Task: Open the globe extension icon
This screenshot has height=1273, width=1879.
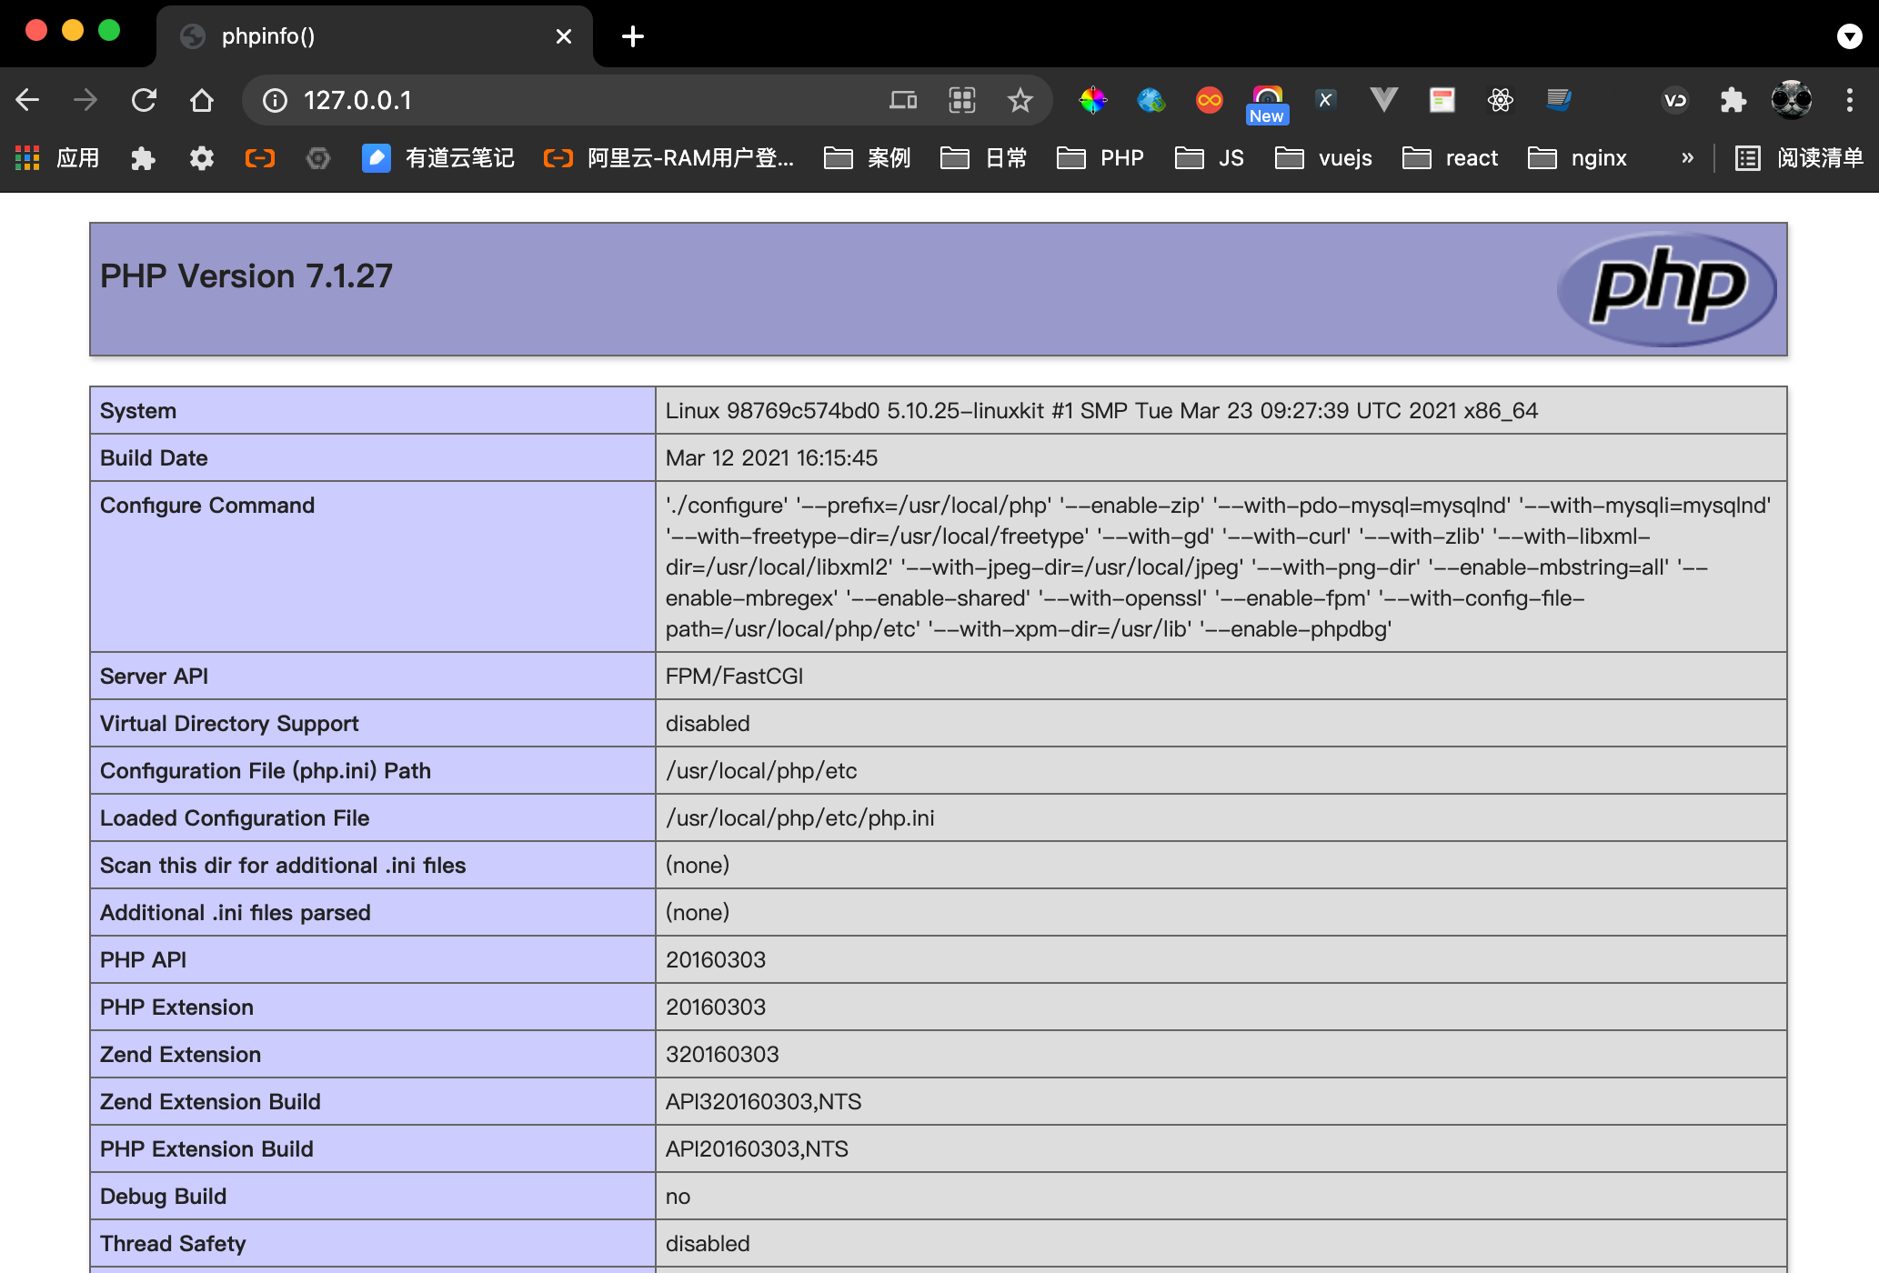Action: click(x=1151, y=100)
